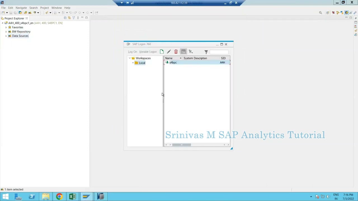Screen dimensions: 358x201
Task: Click Log On in SAP Logon
Action: point(133,52)
